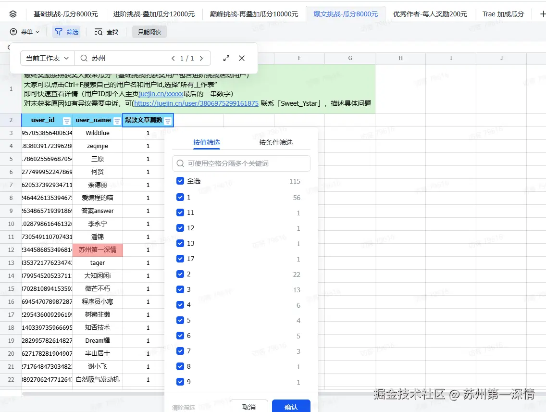Click the filter icon on the user_name column
The image size is (546, 412).
click(x=117, y=120)
